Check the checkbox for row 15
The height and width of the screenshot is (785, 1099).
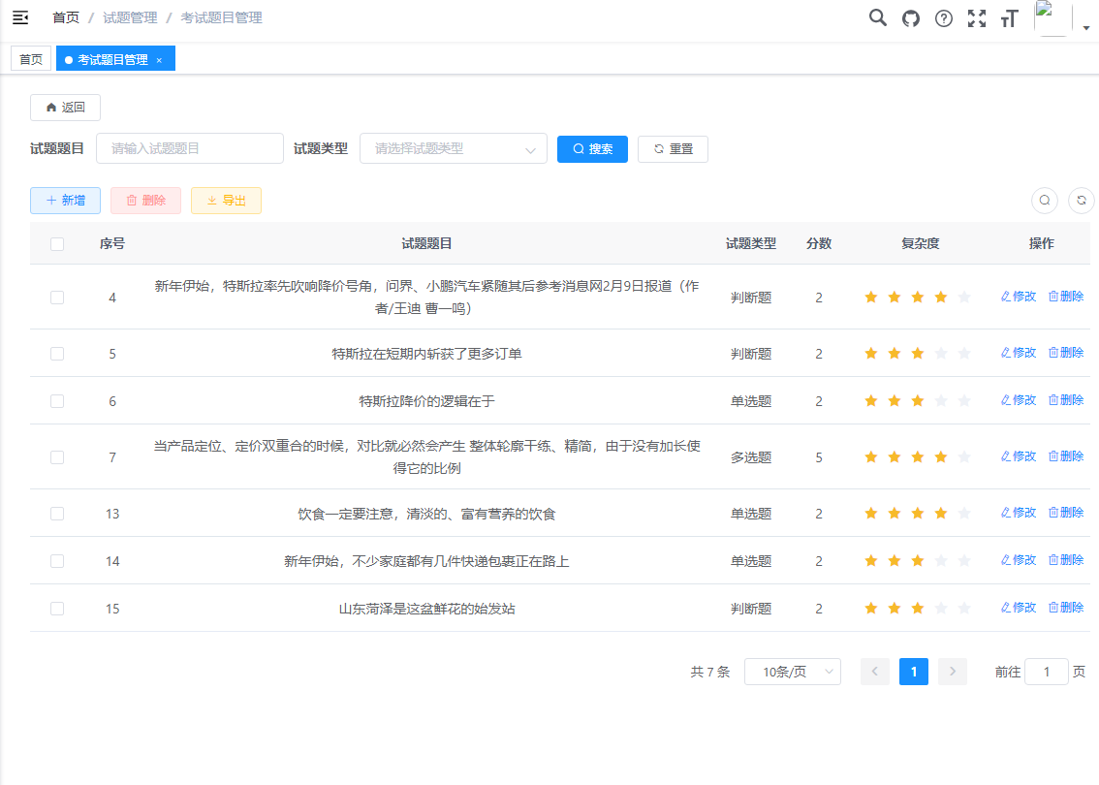pos(57,609)
